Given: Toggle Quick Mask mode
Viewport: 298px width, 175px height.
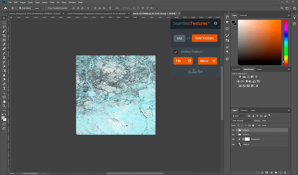Looking at the screenshot, I should (4, 124).
